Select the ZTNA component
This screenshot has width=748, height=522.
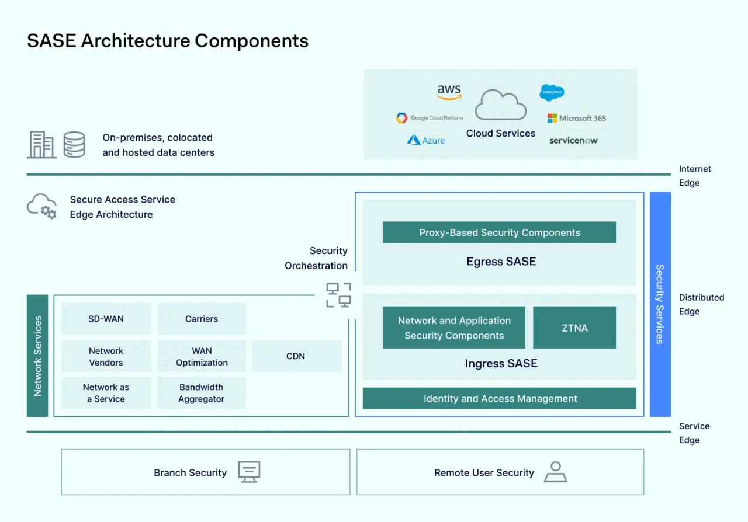574,328
